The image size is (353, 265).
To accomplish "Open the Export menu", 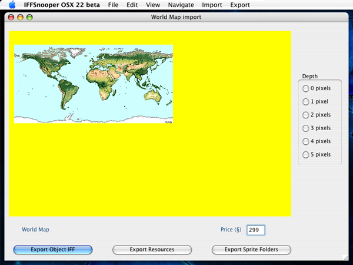I will (239, 5).
